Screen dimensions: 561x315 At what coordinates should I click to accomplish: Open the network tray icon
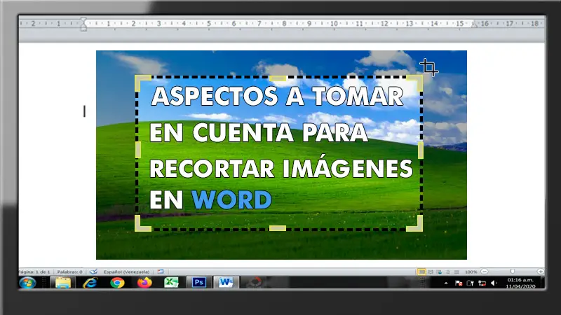coord(482,283)
